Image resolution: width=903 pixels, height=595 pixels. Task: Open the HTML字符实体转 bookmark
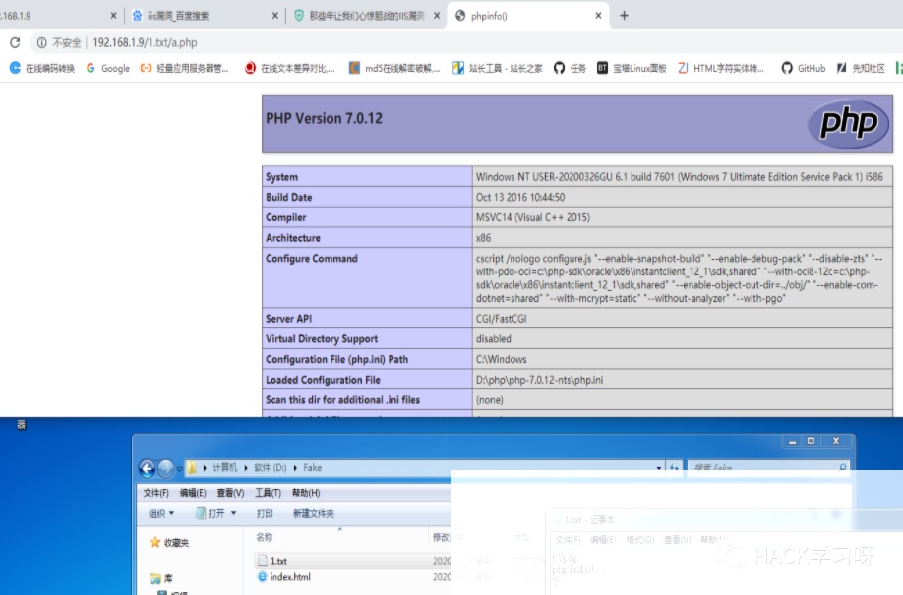click(x=721, y=68)
